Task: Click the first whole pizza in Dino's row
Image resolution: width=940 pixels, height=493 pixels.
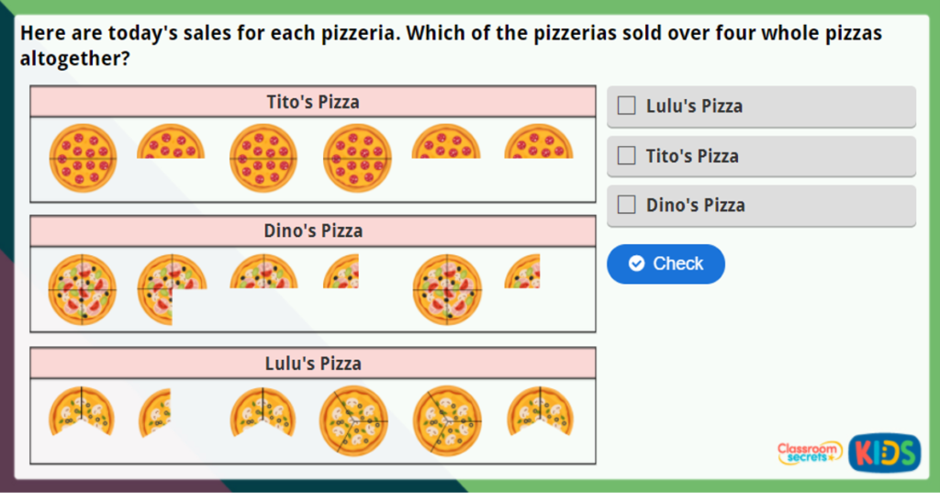Action: pos(83,288)
